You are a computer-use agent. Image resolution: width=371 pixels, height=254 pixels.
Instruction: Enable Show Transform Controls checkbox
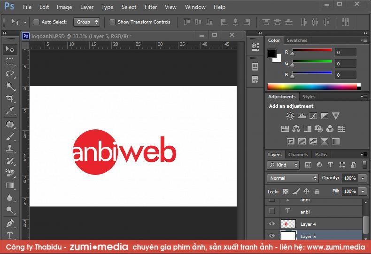click(112, 22)
